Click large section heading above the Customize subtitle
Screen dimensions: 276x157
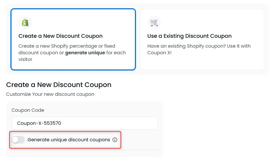(x=59, y=85)
